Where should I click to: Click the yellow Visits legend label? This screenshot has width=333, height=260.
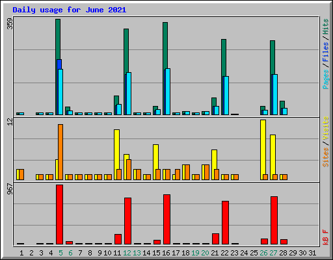[325, 129]
